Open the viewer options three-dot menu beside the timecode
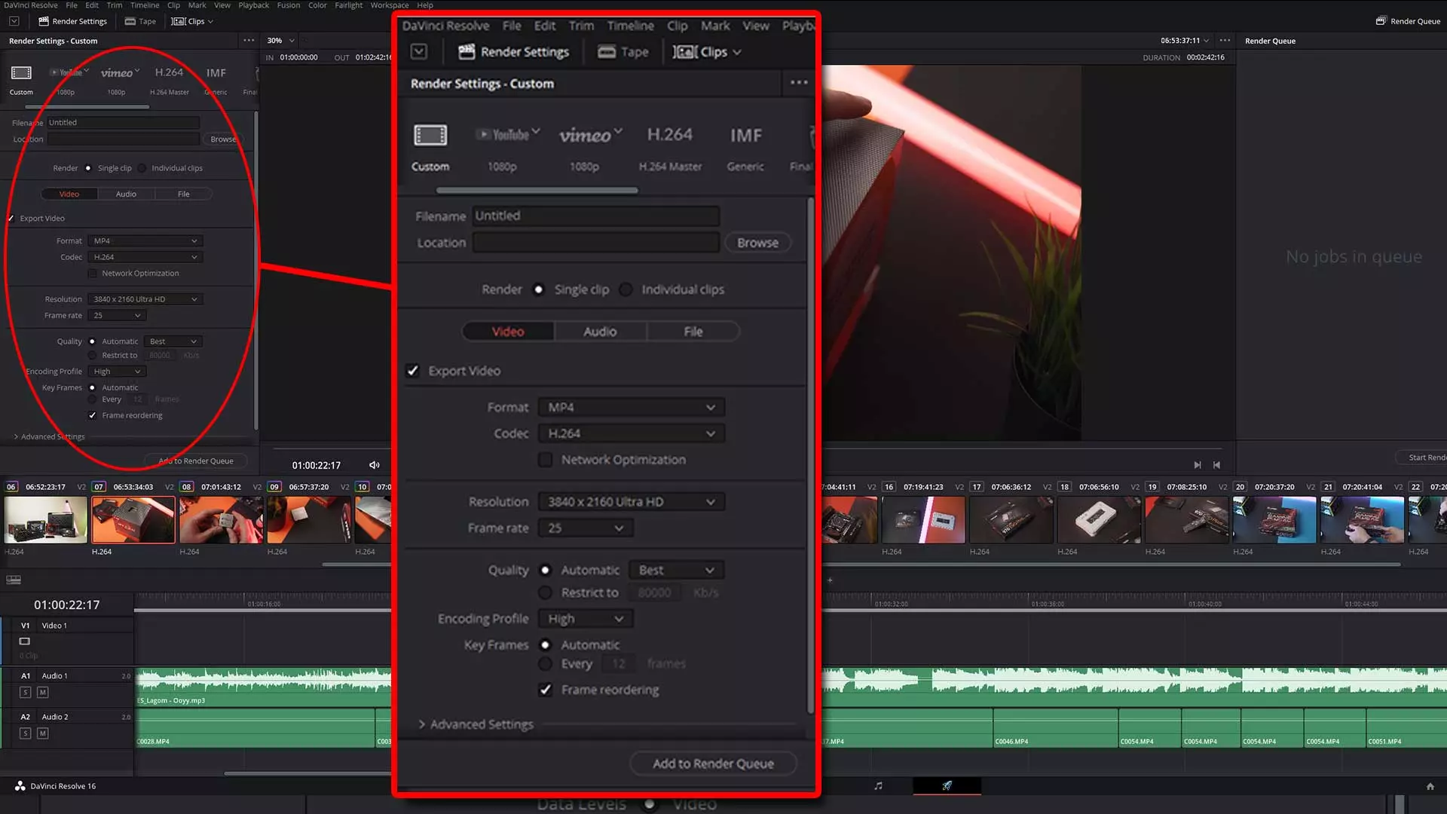The height and width of the screenshot is (814, 1447). tap(1225, 41)
